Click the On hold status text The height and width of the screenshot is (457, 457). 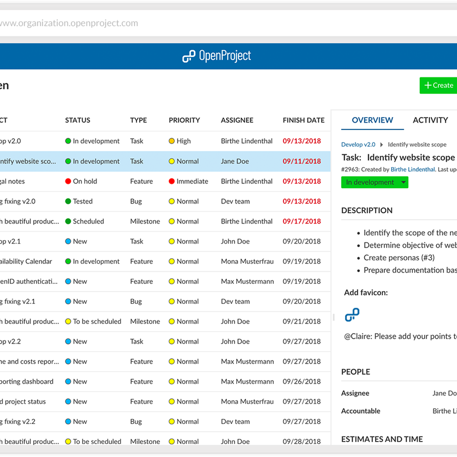(x=85, y=181)
